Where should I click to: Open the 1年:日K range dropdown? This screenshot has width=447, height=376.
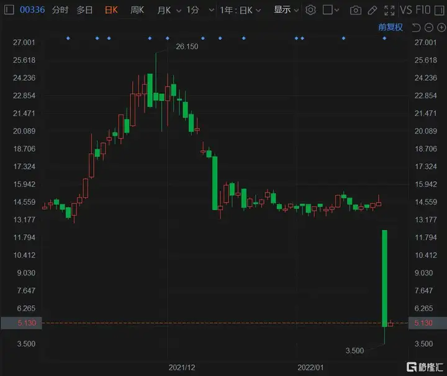pyautogui.click(x=240, y=11)
